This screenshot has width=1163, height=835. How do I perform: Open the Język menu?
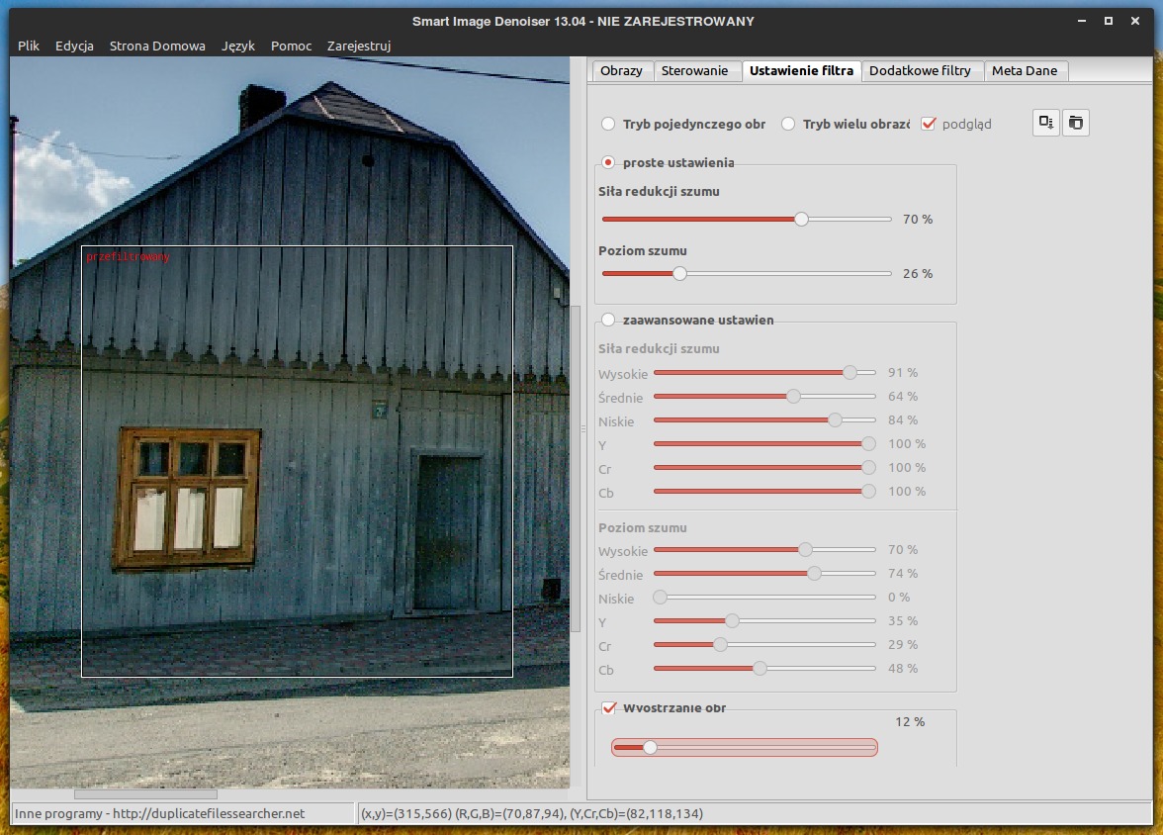(x=238, y=46)
